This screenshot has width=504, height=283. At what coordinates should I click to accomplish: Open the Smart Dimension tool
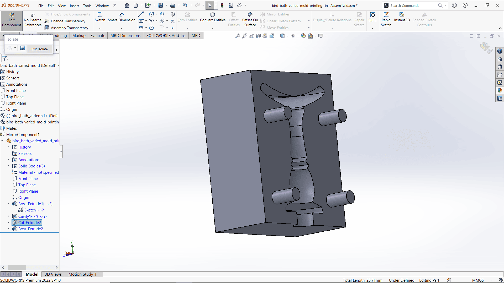click(x=122, y=17)
